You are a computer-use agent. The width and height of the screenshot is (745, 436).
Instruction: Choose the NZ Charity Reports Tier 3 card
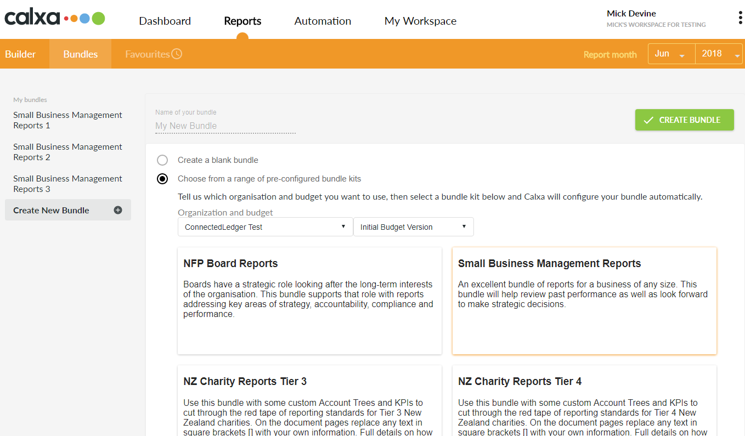(309, 400)
